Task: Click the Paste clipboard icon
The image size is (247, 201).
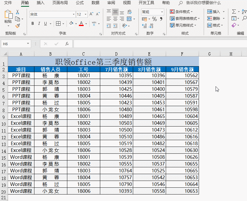Action: pos(8,14)
